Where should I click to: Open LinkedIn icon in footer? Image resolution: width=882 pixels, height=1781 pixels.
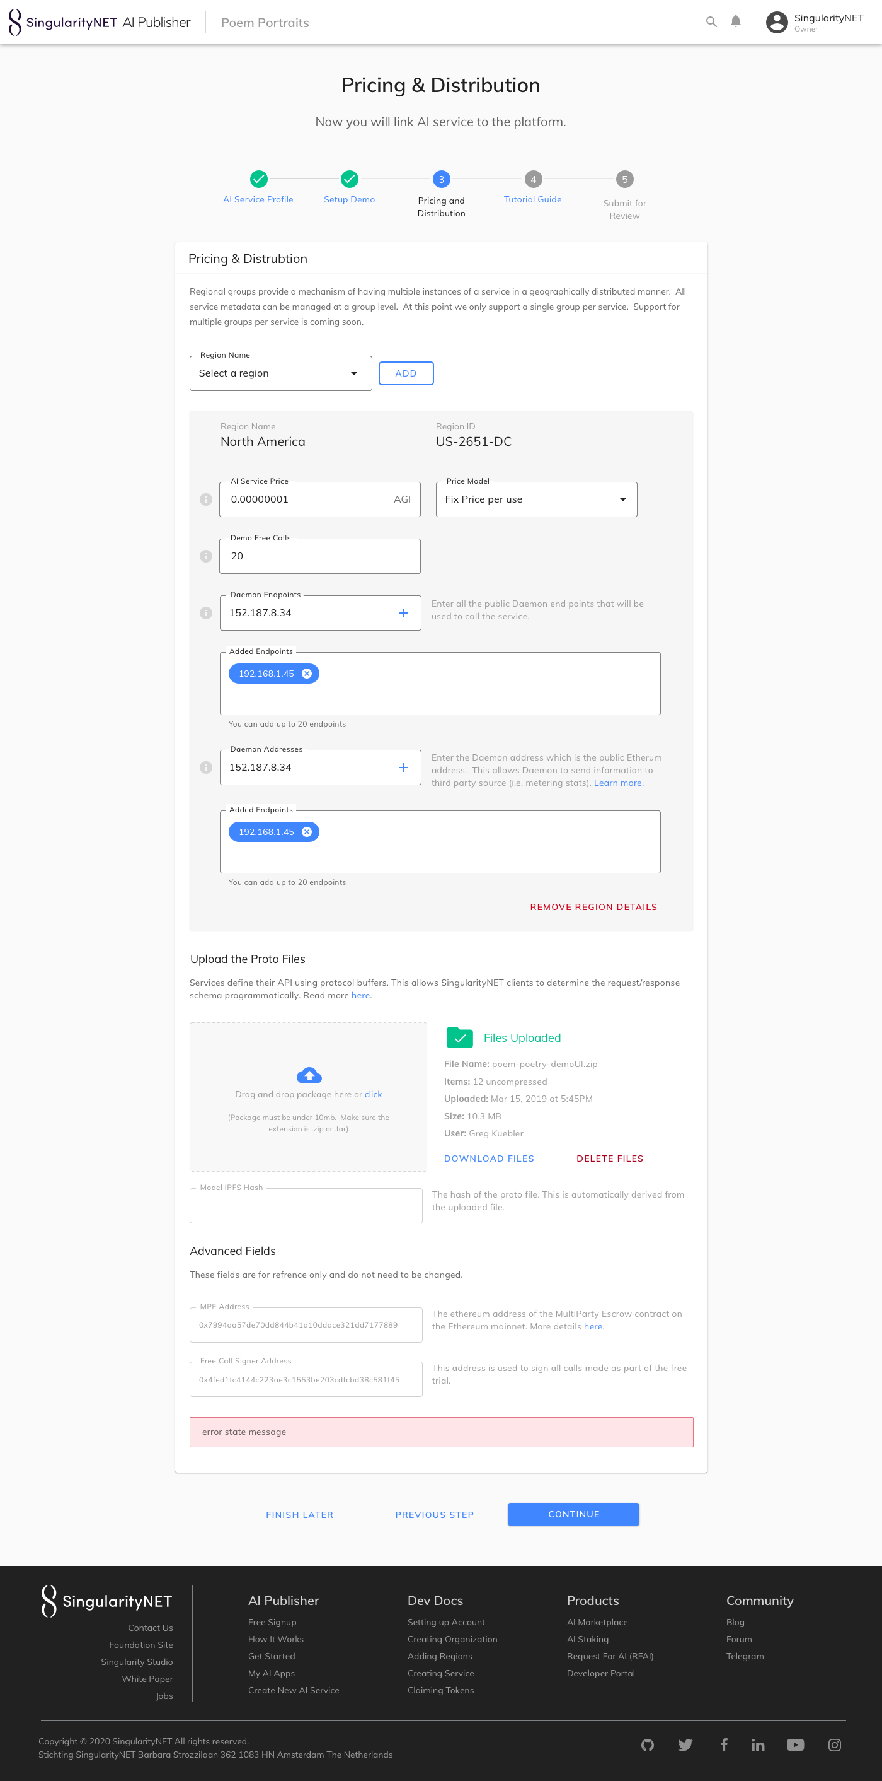click(x=758, y=1745)
